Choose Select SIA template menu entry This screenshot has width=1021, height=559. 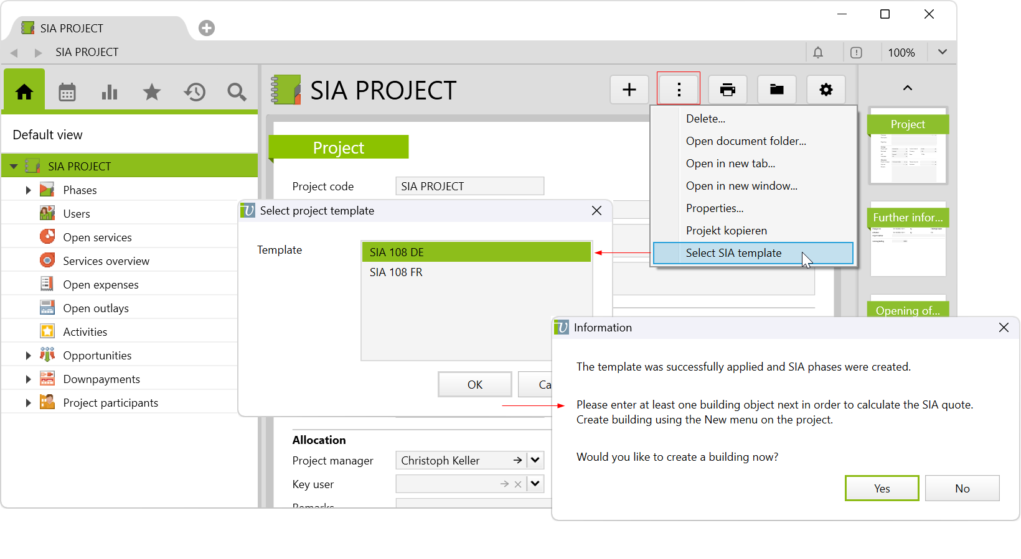pyautogui.click(x=733, y=253)
